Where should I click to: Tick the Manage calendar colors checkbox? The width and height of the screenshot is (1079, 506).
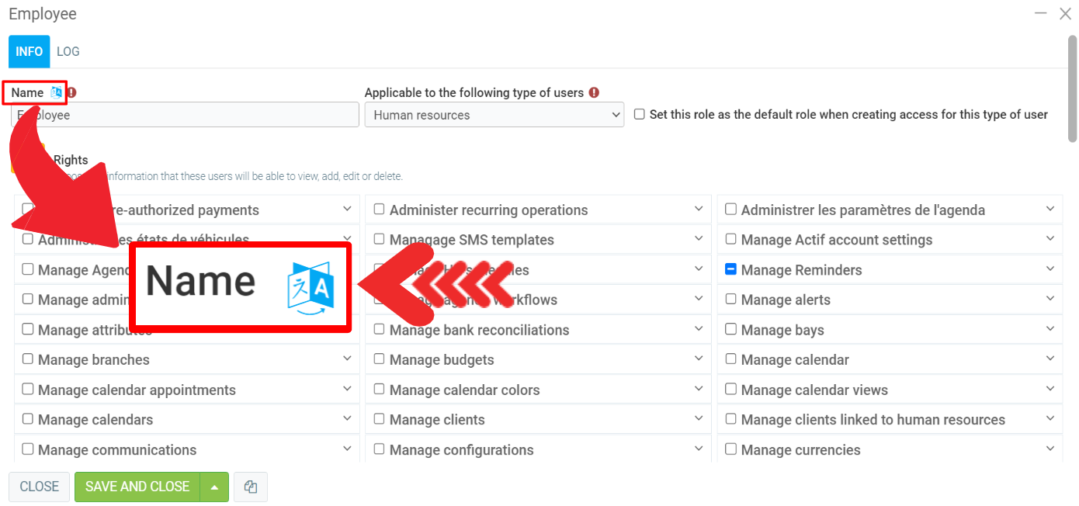[379, 389]
